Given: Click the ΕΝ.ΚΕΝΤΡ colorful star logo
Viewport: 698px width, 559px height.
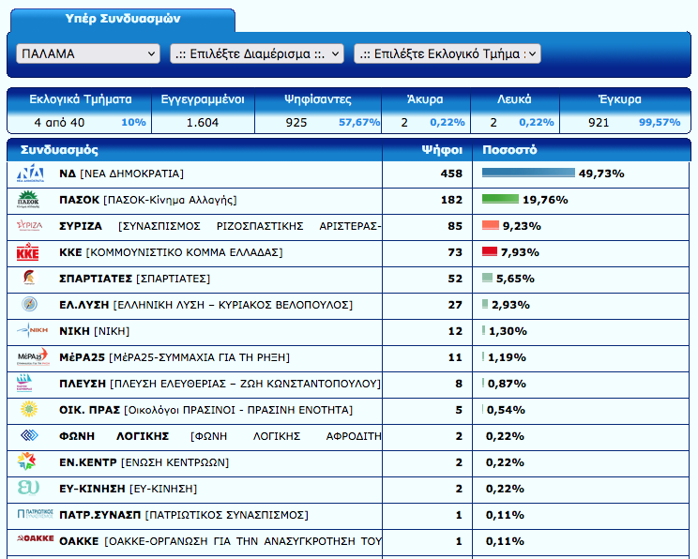Looking at the screenshot, I should pyautogui.click(x=29, y=461).
